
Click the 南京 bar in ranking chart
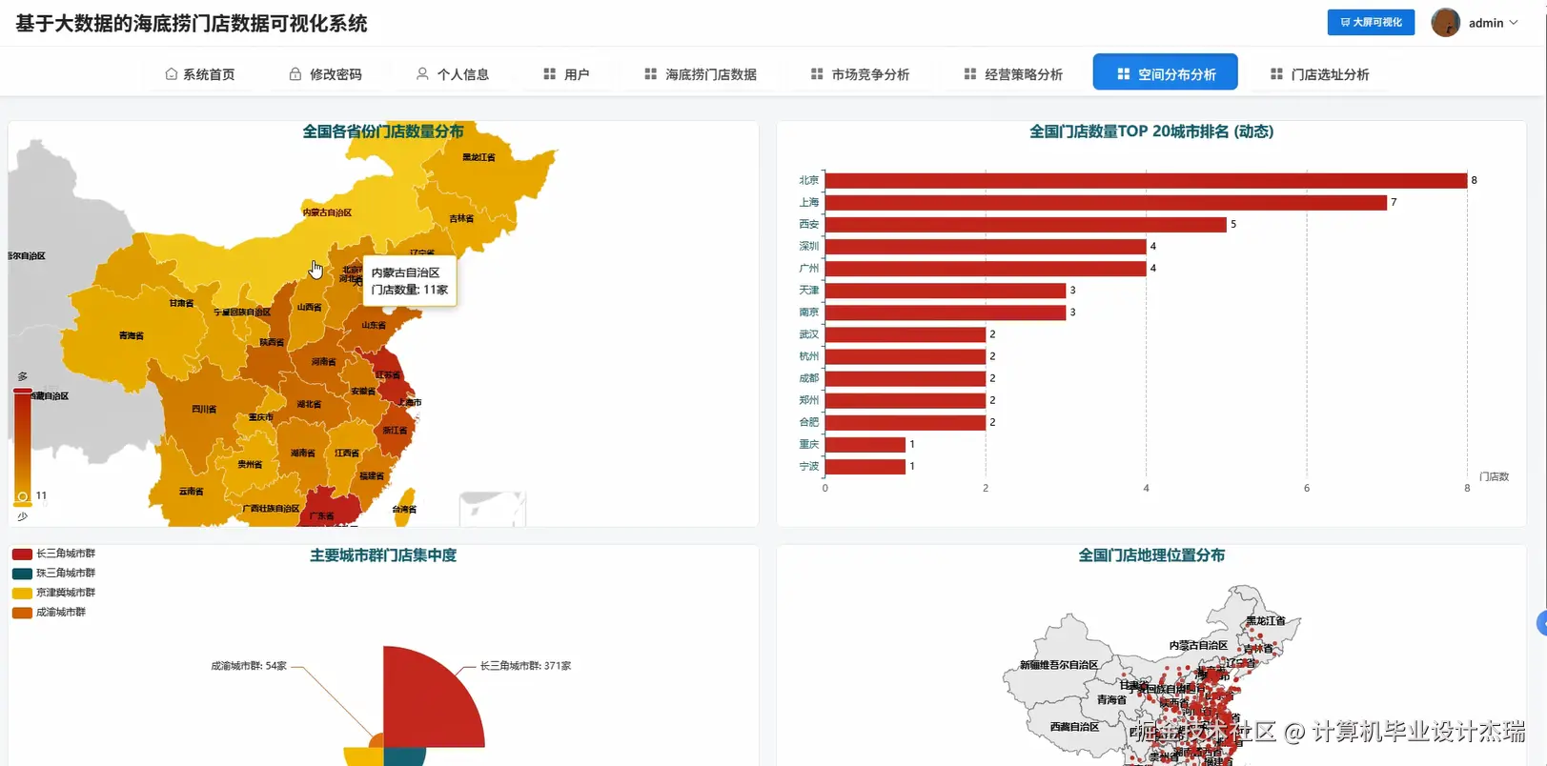(x=946, y=312)
